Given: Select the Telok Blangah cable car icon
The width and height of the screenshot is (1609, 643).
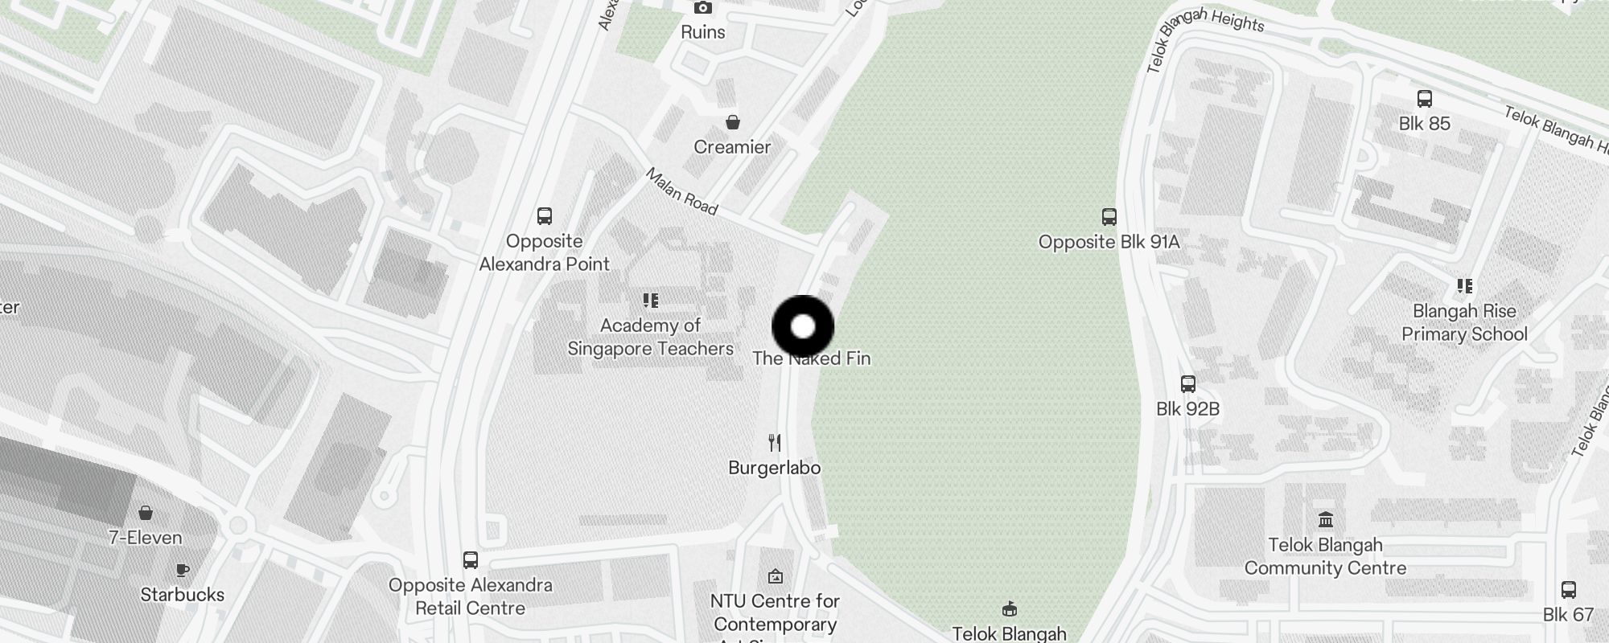Looking at the screenshot, I should click(x=1010, y=608).
